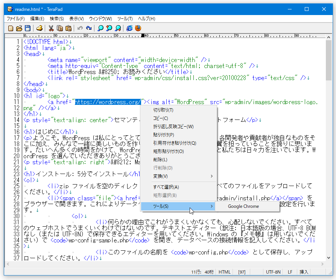This screenshot has height=280, width=336.
Task: Click the vertical scrollbar down arrow
Action: (x=329, y=258)
